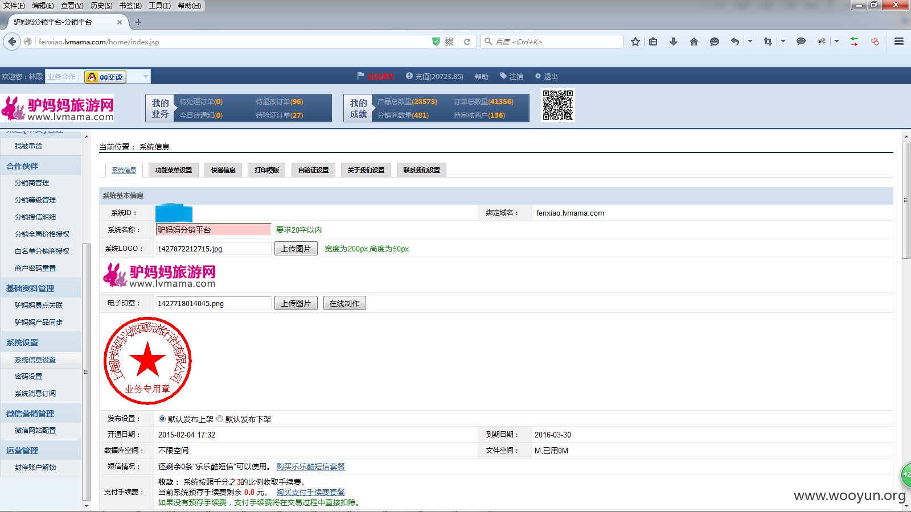
Task: Open the dropdown next to ant icon
Action: click(836, 42)
